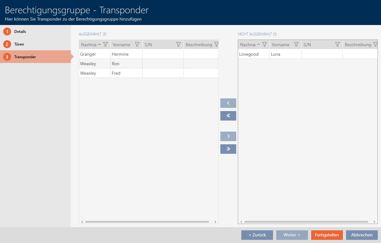The height and width of the screenshot is (243, 381).
Task: Click the double right arrow move-all button
Action: tap(228, 149)
